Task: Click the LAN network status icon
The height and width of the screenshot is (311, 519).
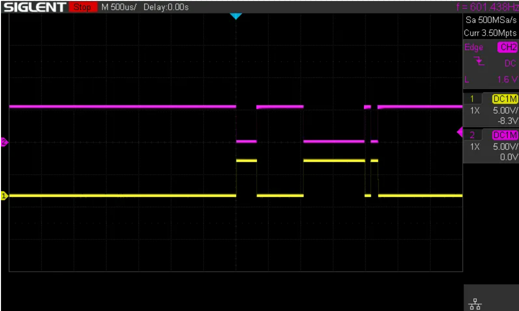Action: point(475,305)
